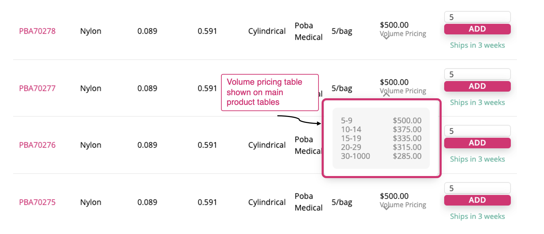Select the PBA70277 product code link
Viewport: 544px width, 234px height.
point(37,88)
